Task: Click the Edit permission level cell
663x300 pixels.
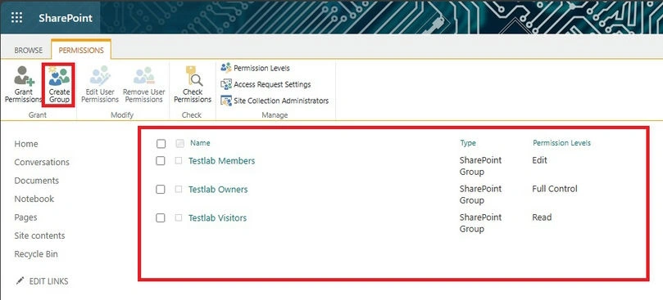Action: 539,160
